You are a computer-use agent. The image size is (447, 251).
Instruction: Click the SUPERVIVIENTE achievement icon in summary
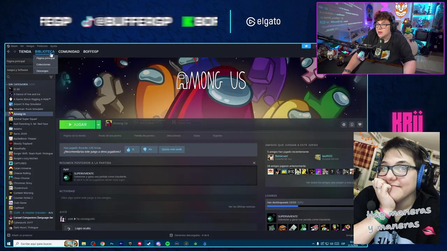tap(67, 177)
